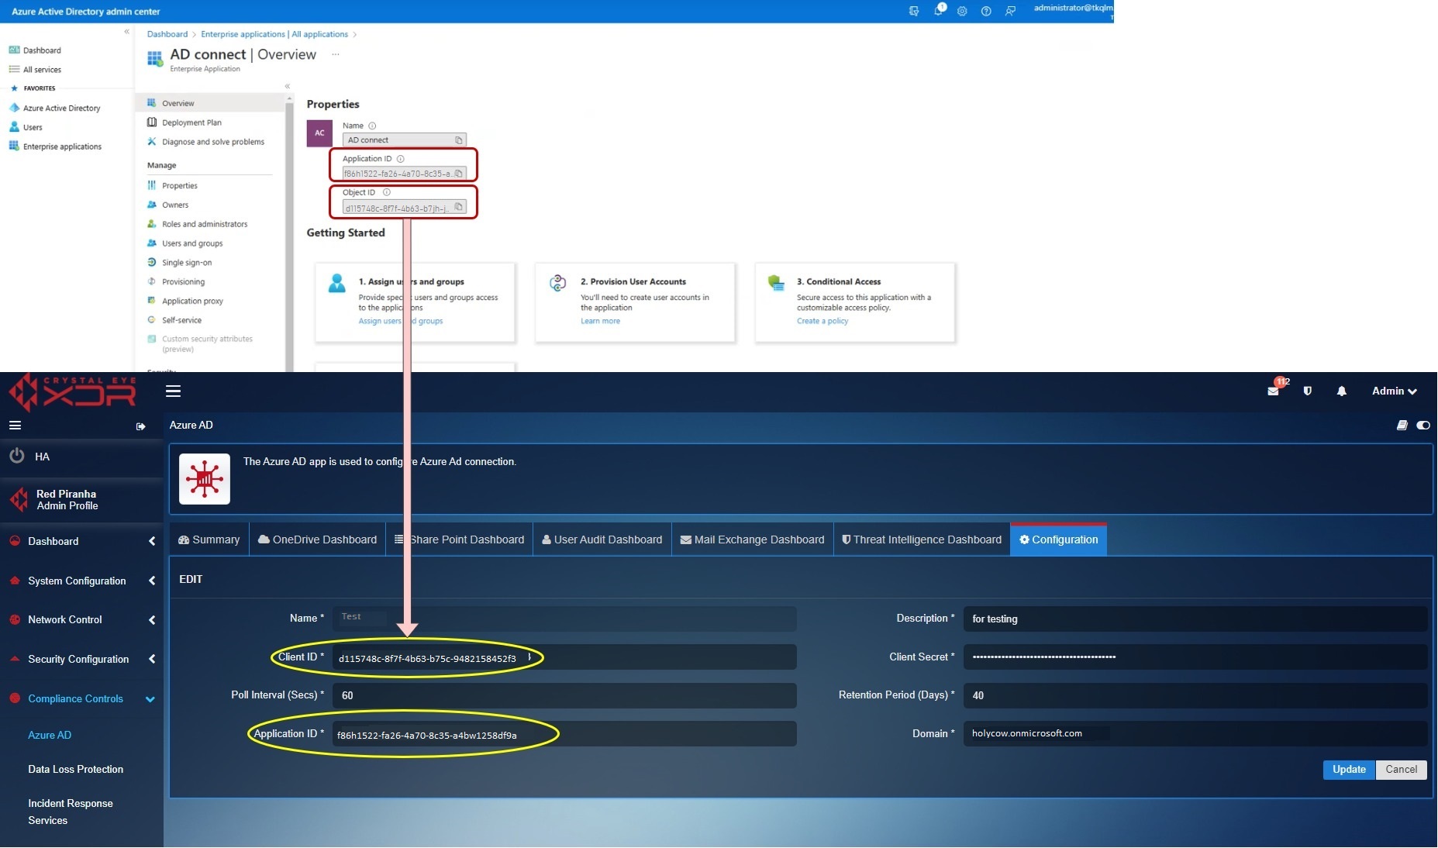Click the Client Secret input field

coord(1195,657)
